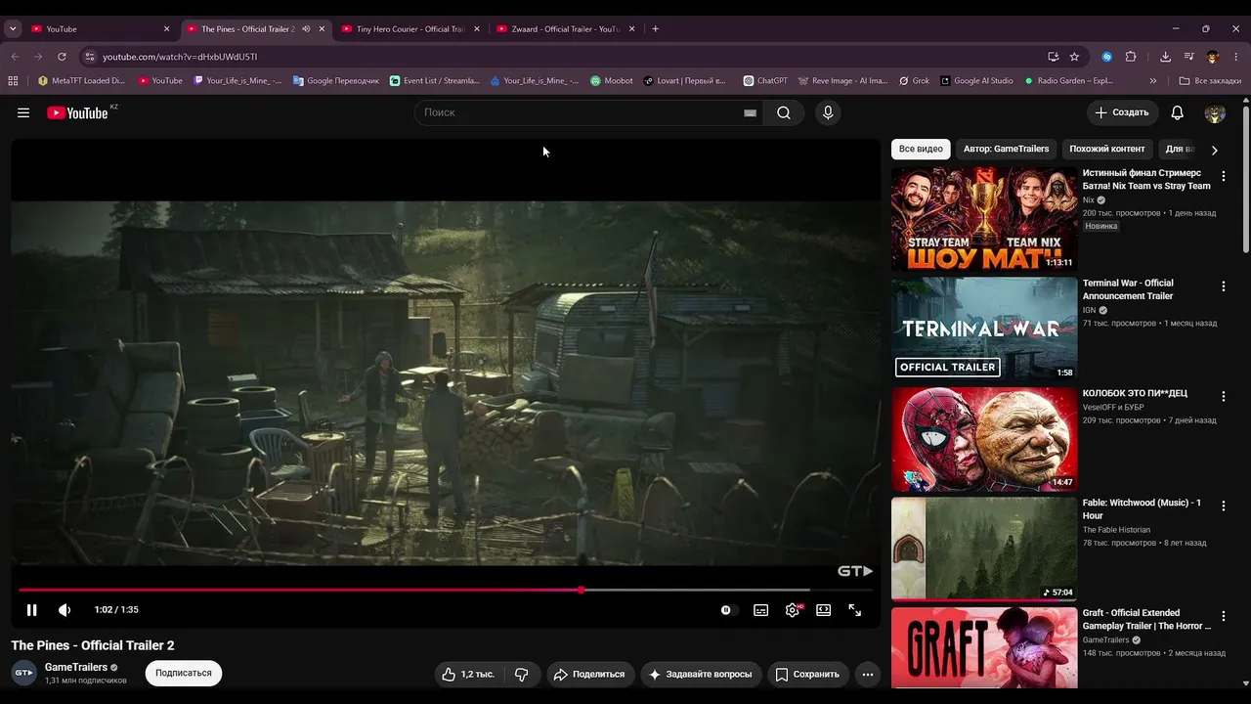This screenshot has width=1251, height=704.
Task: Click the search magnifier button
Action: tap(784, 112)
